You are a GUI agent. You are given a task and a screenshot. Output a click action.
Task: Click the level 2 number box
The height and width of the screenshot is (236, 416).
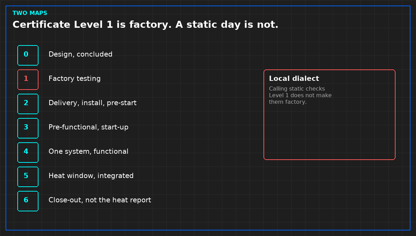tap(28, 104)
